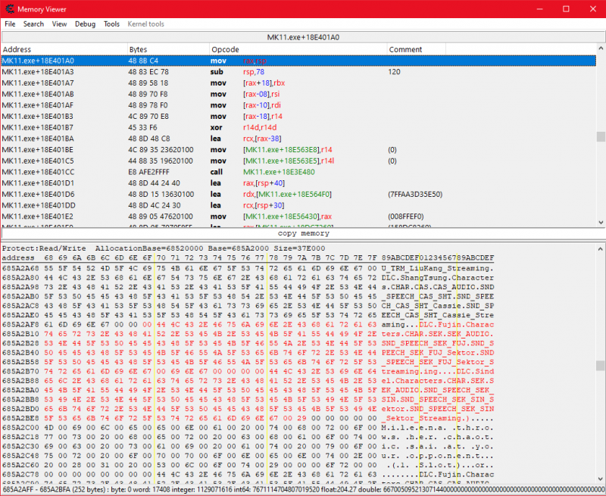Click the bytes E8 AFE2FFFF
This screenshot has width=606, height=496.
pos(148,172)
